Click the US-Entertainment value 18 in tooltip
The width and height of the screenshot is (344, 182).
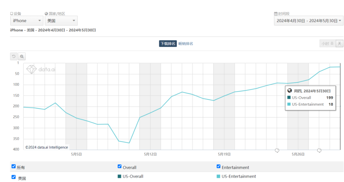tap(331, 104)
